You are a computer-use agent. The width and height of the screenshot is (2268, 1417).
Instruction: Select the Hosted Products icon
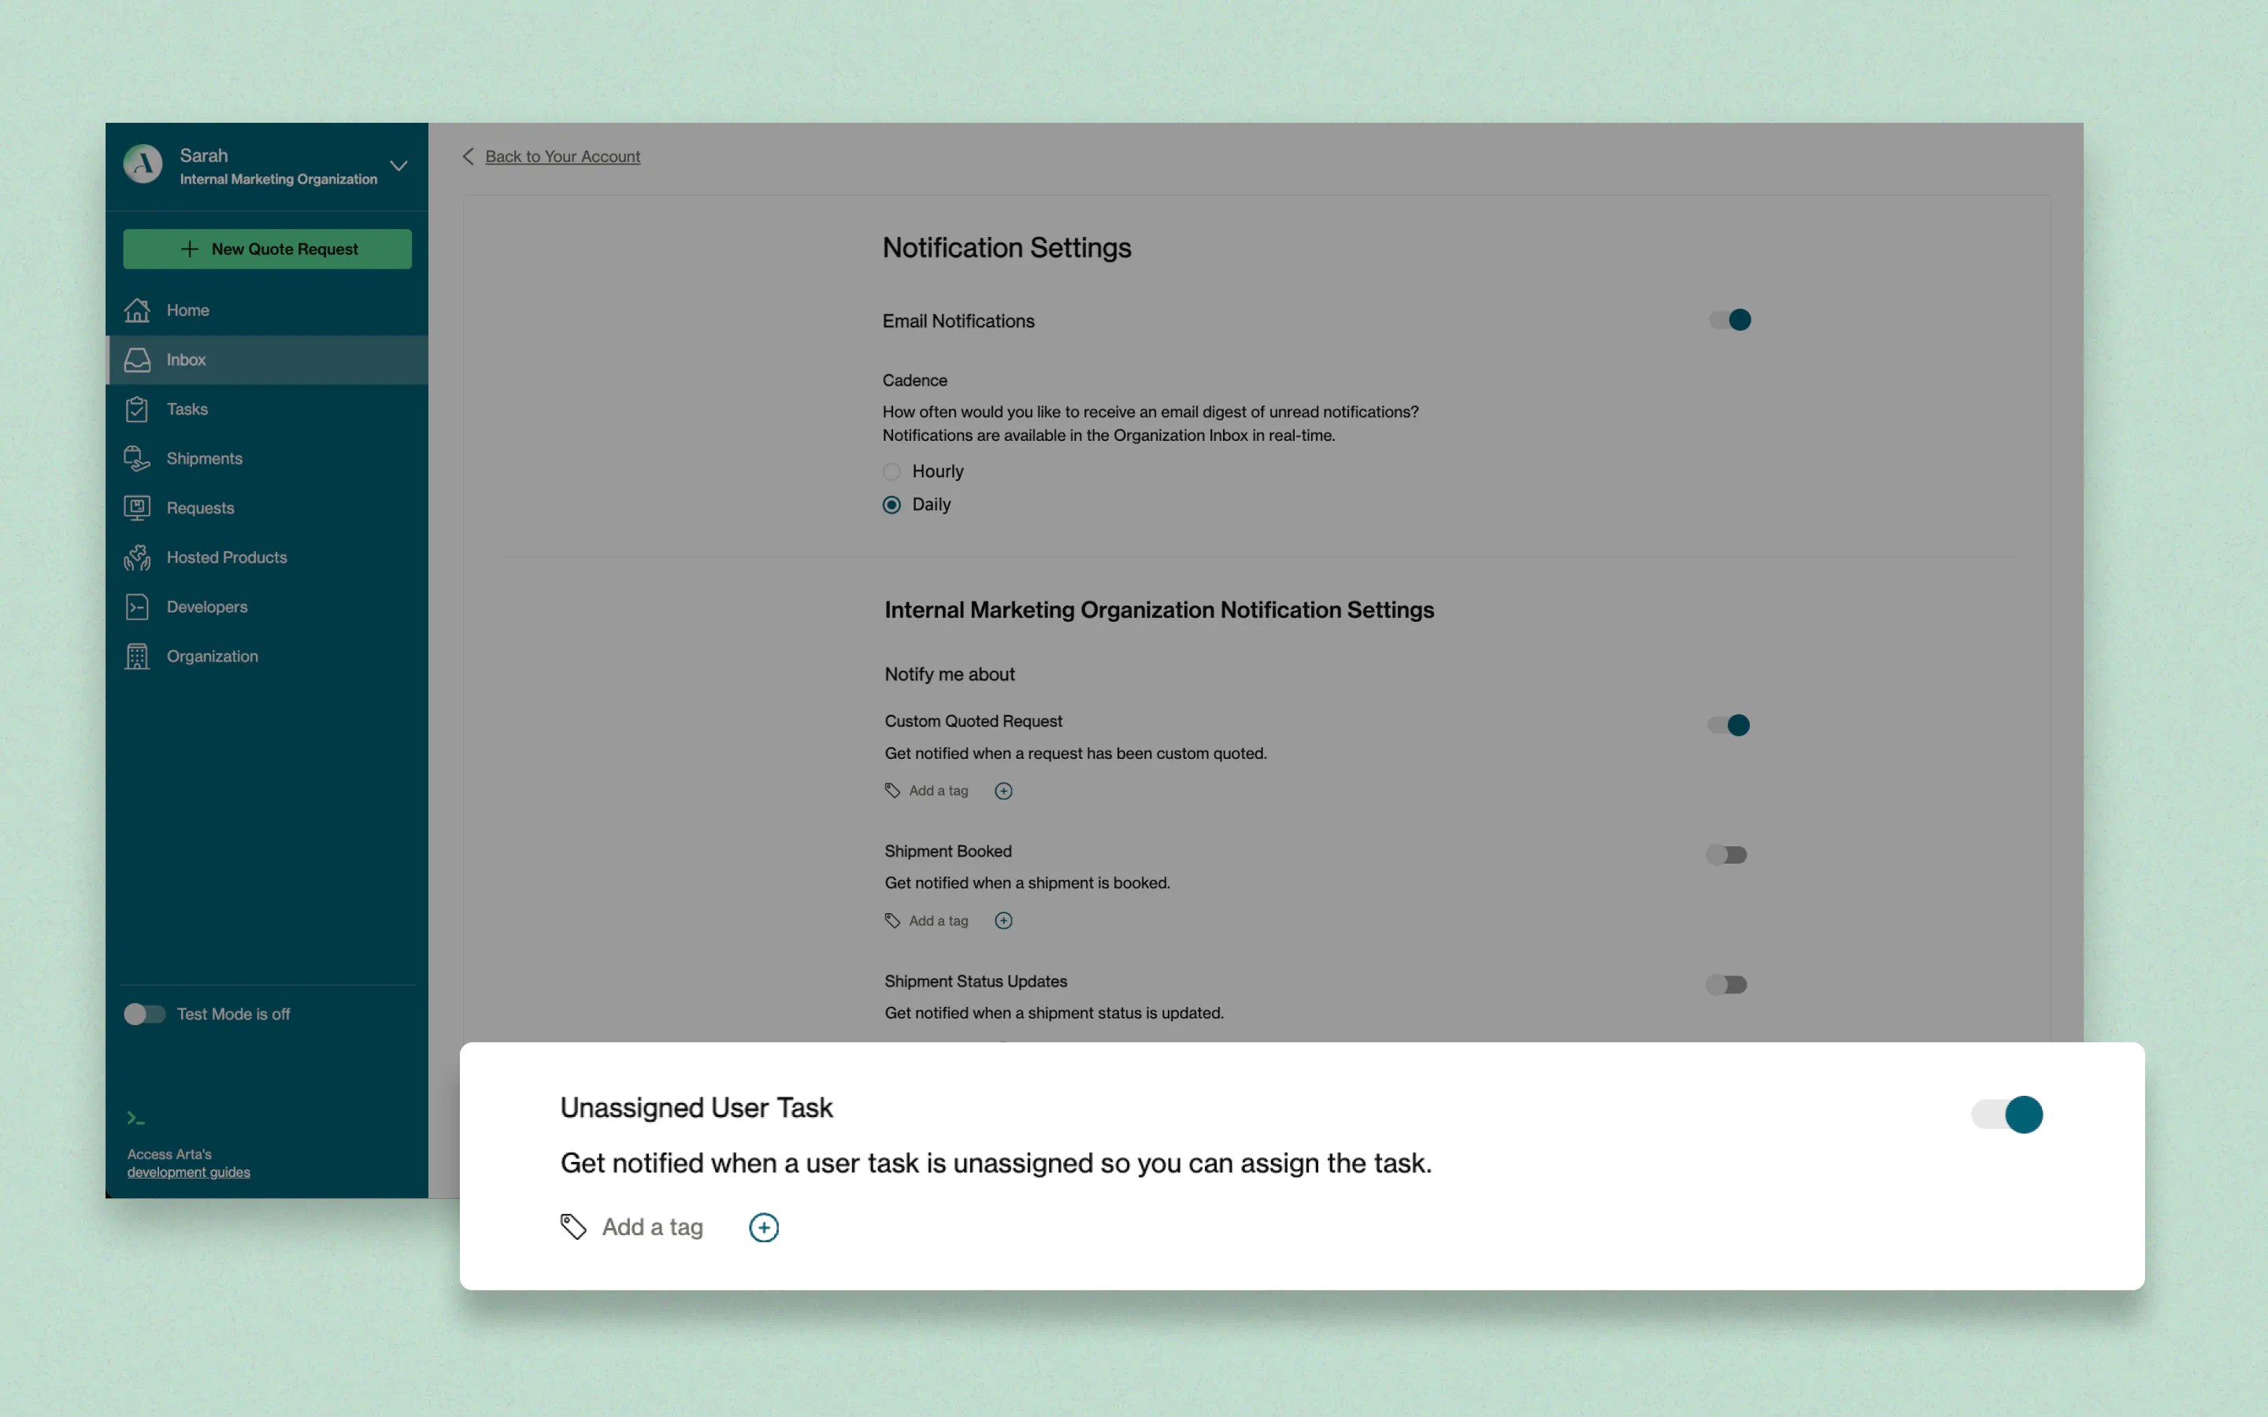(x=137, y=557)
